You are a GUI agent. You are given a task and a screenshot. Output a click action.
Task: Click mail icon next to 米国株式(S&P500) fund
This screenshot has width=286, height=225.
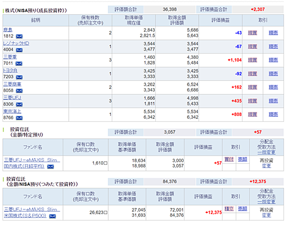(53, 216)
